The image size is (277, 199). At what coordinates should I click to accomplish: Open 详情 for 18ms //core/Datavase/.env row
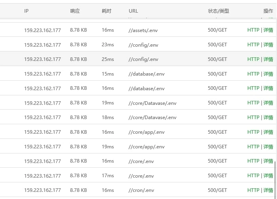click(x=268, y=118)
